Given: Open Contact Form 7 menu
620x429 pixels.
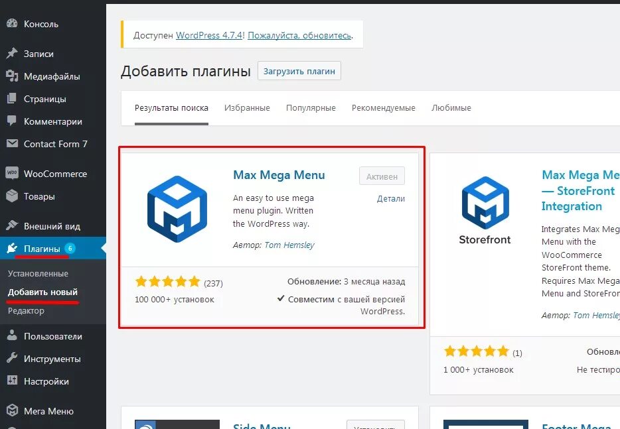Looking at the screenshot, I should (56, 144).
